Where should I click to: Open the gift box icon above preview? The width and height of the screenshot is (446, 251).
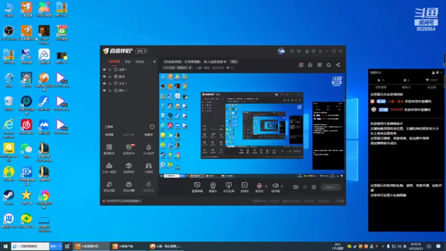pos(301,65)
